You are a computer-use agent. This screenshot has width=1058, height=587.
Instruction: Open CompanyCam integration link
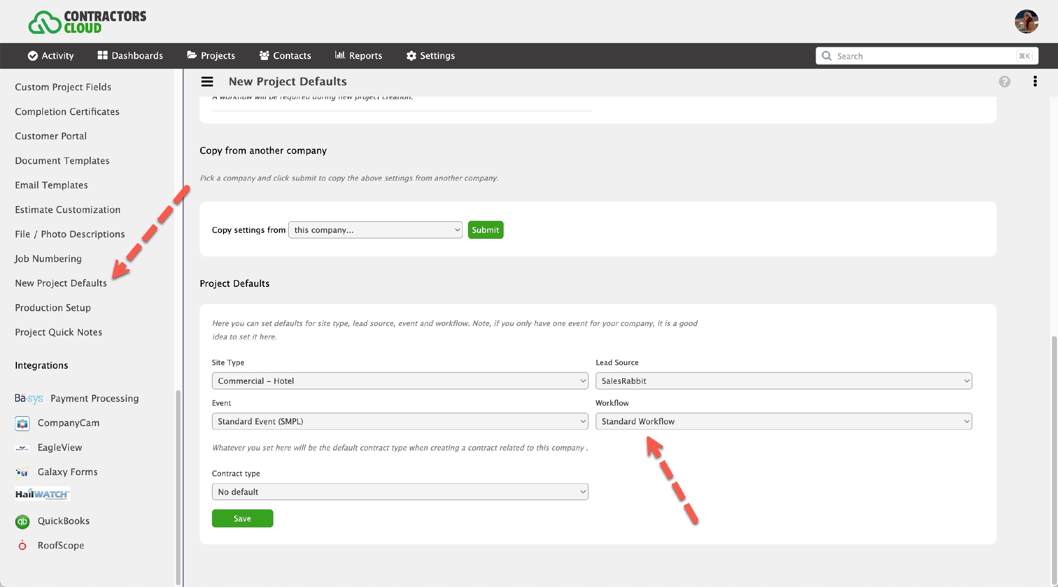(68, 423)
